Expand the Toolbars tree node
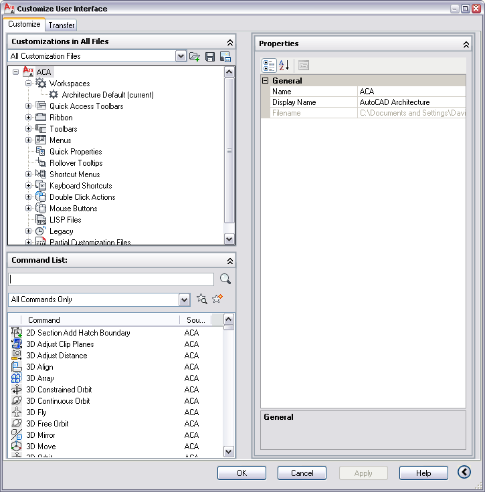The image size is (485, 492). click(x=28, y=128)
